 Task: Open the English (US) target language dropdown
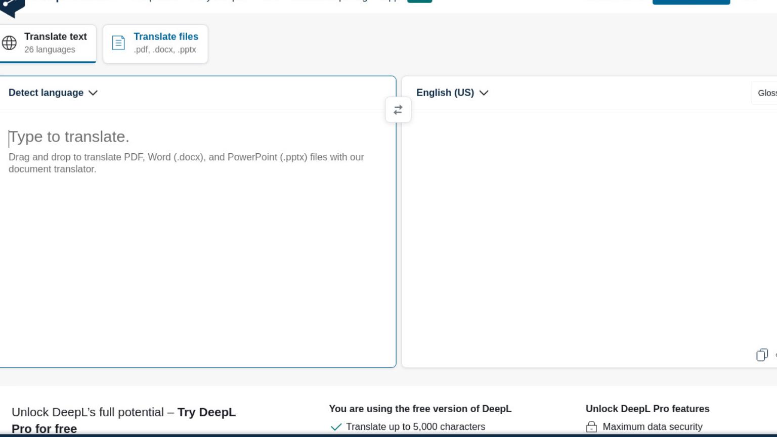(x=452, y=93)
